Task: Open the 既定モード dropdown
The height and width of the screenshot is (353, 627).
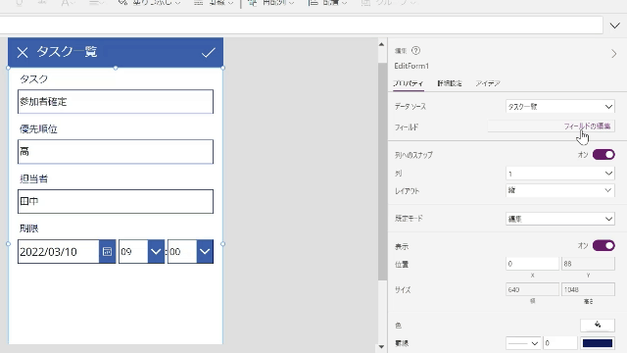Action: tap(559, 219)
